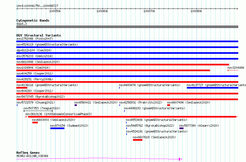Select the blue nsv970154 (Sudmant2013) block

[x=57, y=128]
